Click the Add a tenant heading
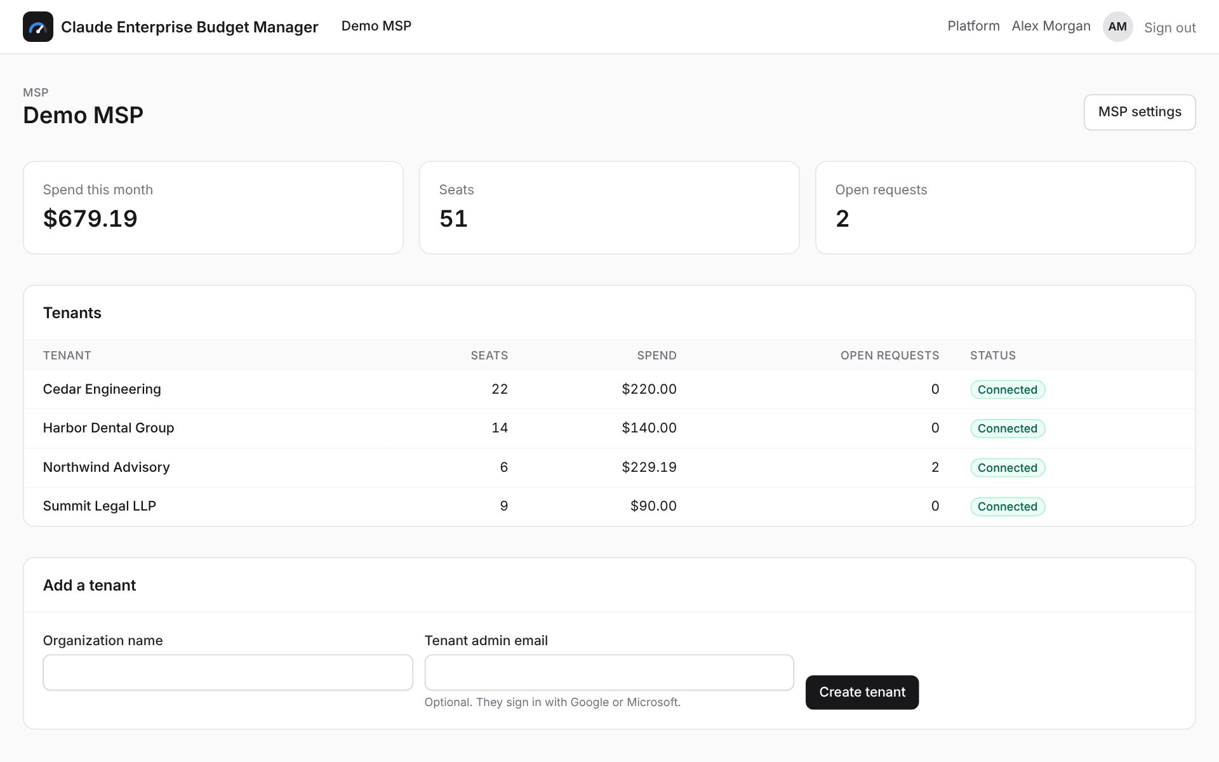Viewport: 1219px width, 762px height. point(90,585)
